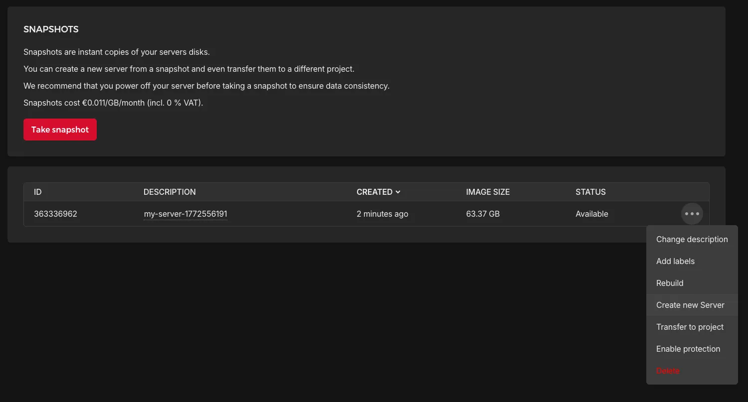Click the snapshot ID 363336962

tap(55, 214)
